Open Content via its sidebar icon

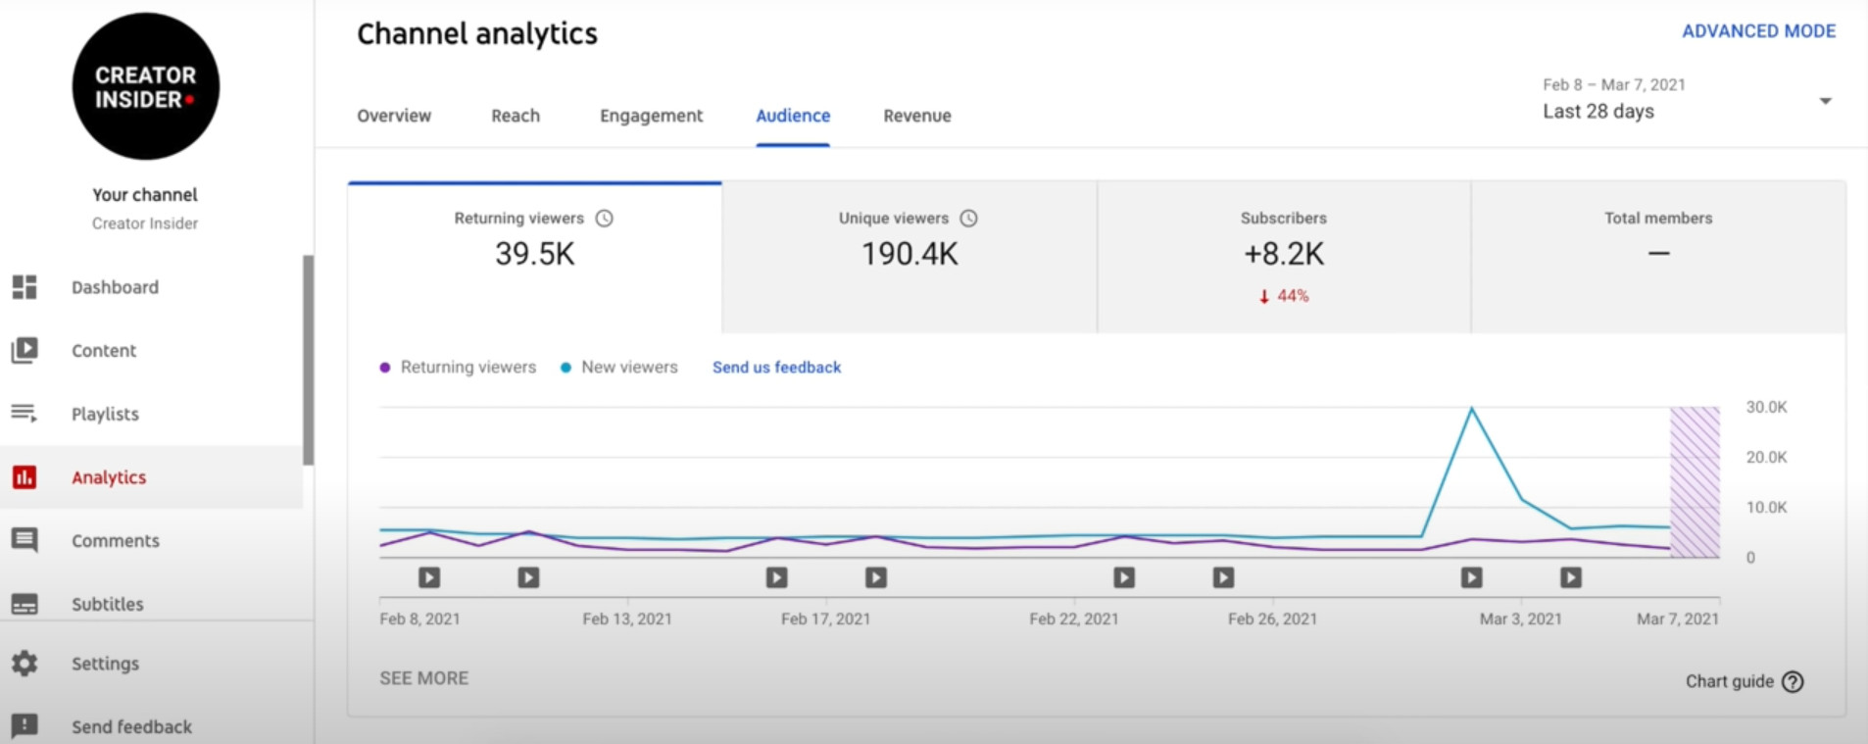[25, 350]
